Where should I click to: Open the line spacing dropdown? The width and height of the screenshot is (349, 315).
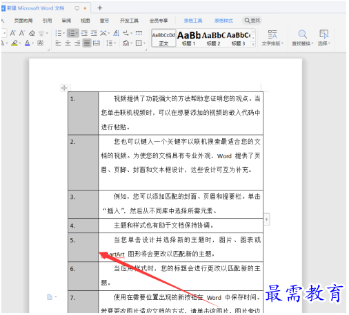click(111, 43)
